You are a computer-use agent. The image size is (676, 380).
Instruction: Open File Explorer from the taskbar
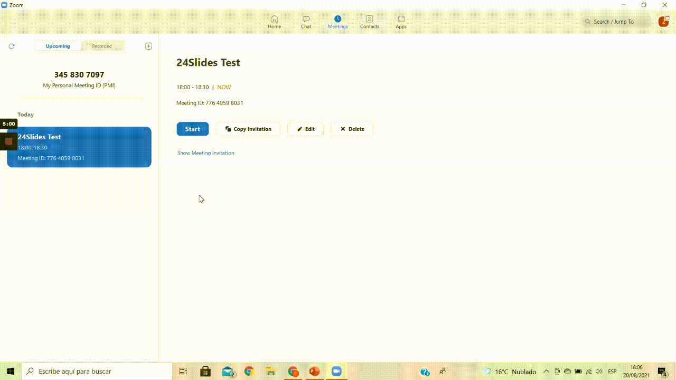[x=271, y=371]
